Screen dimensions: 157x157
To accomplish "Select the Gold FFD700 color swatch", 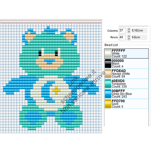I will 108,104.
